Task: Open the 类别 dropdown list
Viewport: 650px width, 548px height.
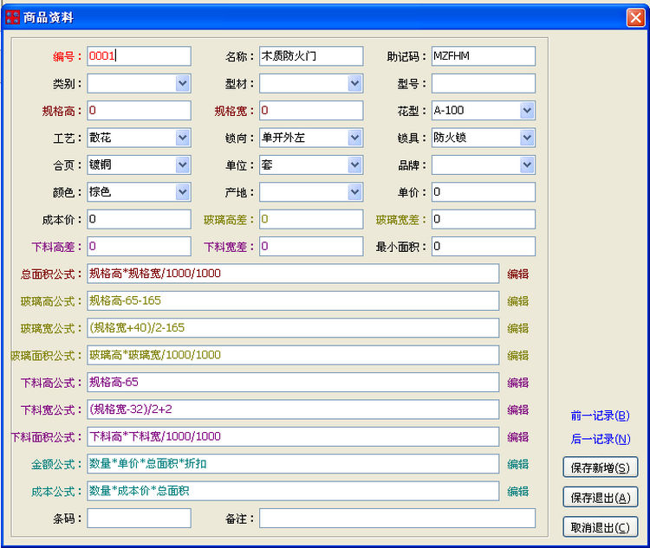Action: (x=183, y=83)
